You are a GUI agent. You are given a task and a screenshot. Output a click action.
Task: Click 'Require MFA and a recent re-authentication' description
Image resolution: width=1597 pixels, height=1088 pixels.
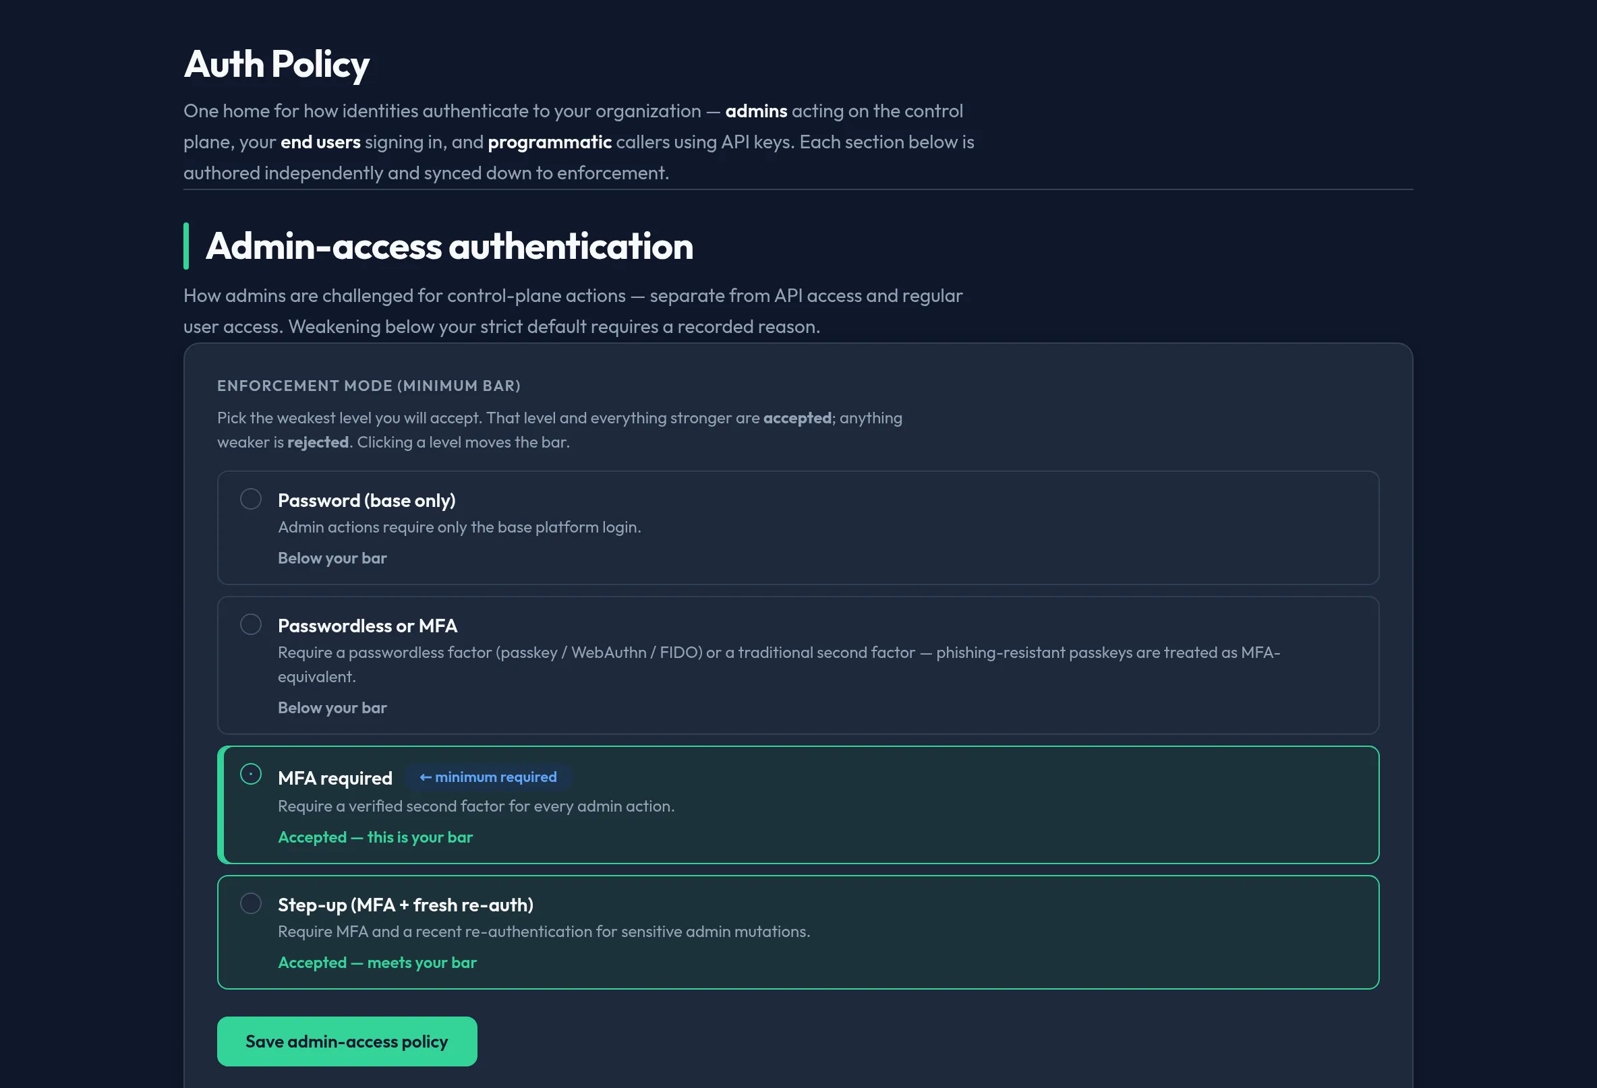[x=544, y=932]
